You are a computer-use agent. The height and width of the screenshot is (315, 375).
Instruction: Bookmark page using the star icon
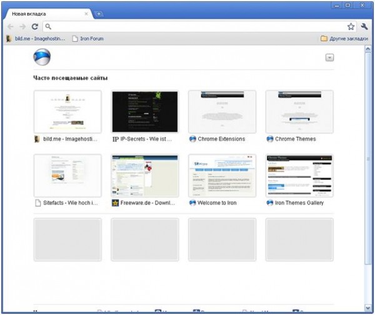tap(351, 26)
